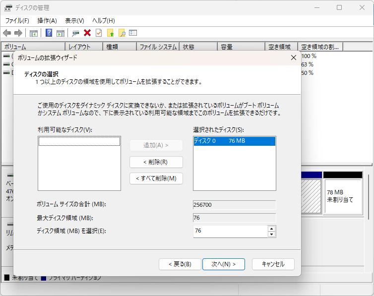The height and width of the screenshot is (296, 374).
Task: Click the disk connect/rescan icon
Action: [x=75, y=33]
